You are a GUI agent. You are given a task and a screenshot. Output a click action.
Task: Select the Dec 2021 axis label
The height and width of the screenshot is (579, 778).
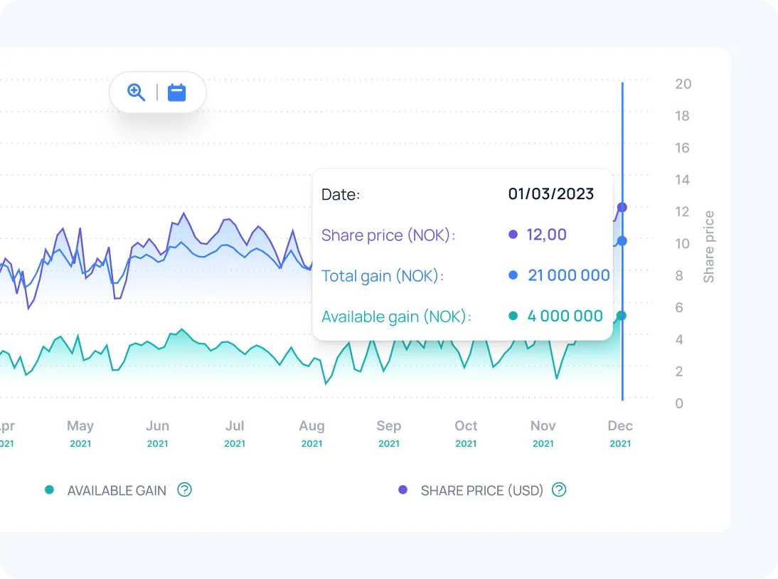pos(619,432)
